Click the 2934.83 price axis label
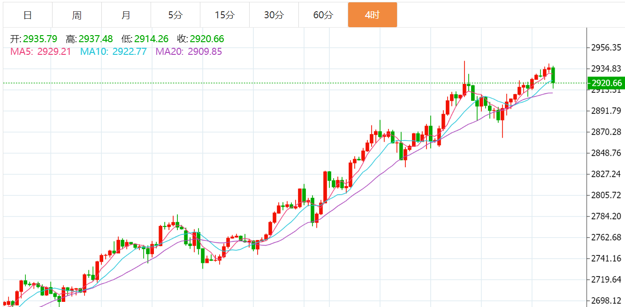Viewport: 625px width, 307px height. click(607, 69)
